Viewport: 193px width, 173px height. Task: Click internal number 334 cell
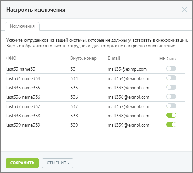coord(74,78)
